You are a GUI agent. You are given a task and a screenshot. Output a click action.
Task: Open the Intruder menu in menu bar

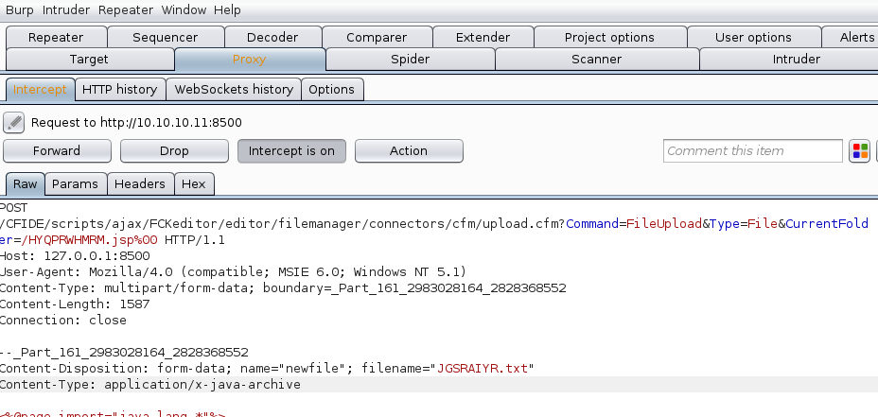[67, 10]
